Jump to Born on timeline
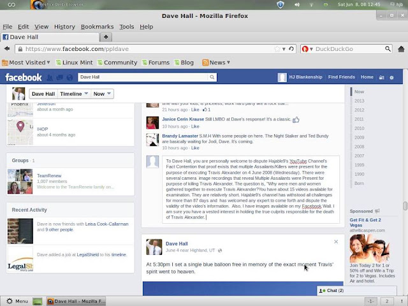Image resolution: width=408 pixels, height=306 pixels. [x=359, y=184]
